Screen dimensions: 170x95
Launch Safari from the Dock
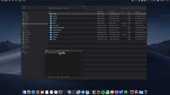(33, 92)
